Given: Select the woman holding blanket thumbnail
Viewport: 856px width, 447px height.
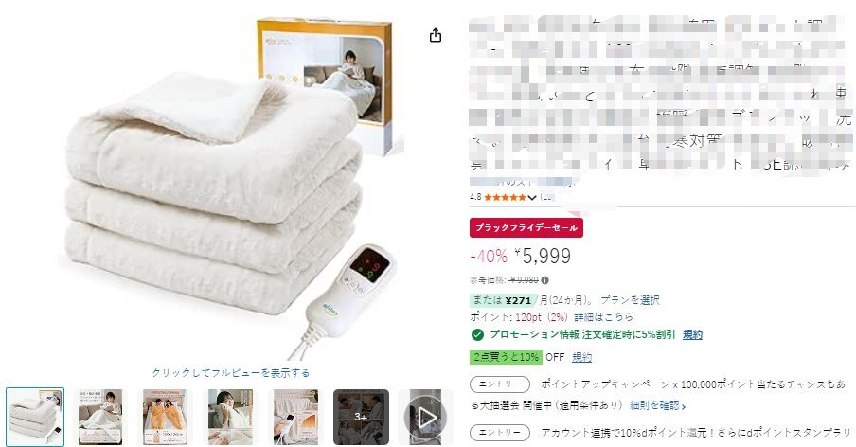Looking at the screenshot, I should point(230,418).
